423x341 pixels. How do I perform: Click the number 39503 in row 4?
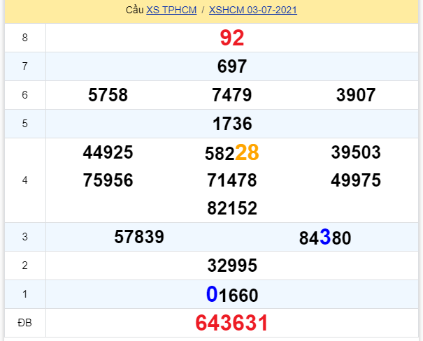click(356, 153)
